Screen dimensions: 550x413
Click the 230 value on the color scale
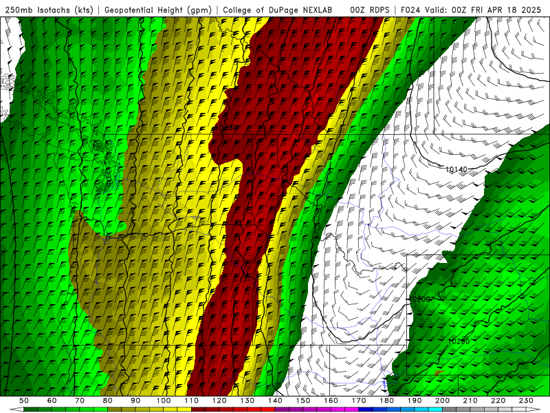526,401
